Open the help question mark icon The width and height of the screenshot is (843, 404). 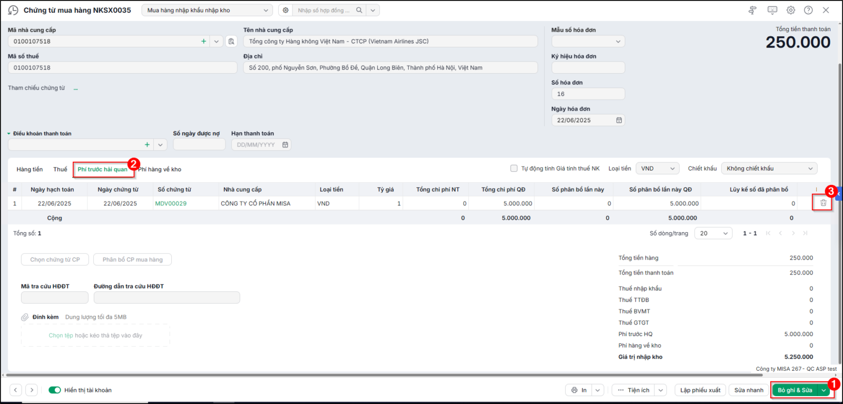(808, 10)
